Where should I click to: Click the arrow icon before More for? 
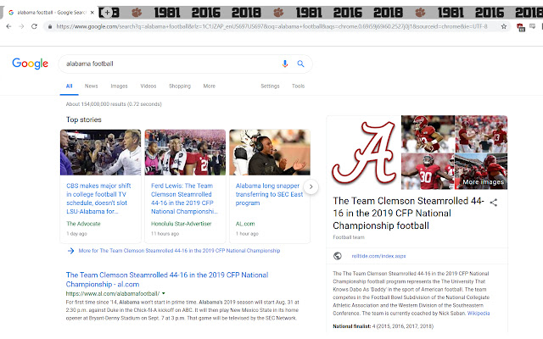70,251
